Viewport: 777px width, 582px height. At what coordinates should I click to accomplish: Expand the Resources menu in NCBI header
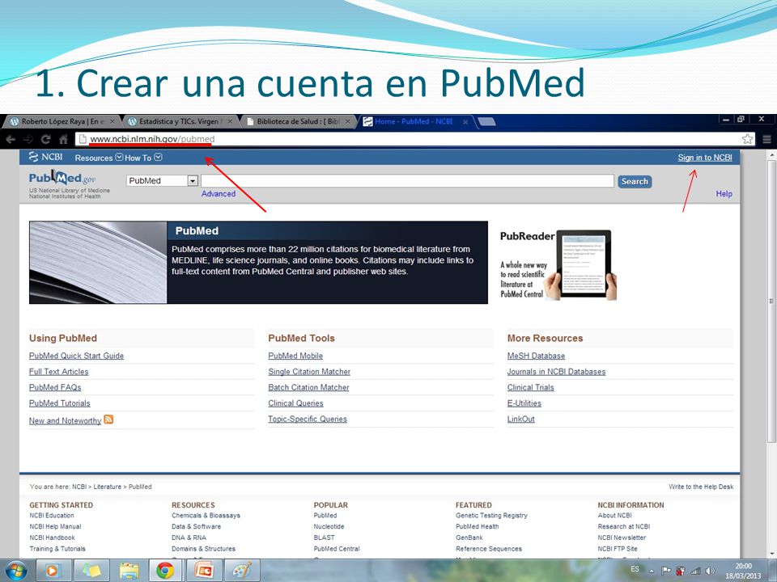pos(99,158)
